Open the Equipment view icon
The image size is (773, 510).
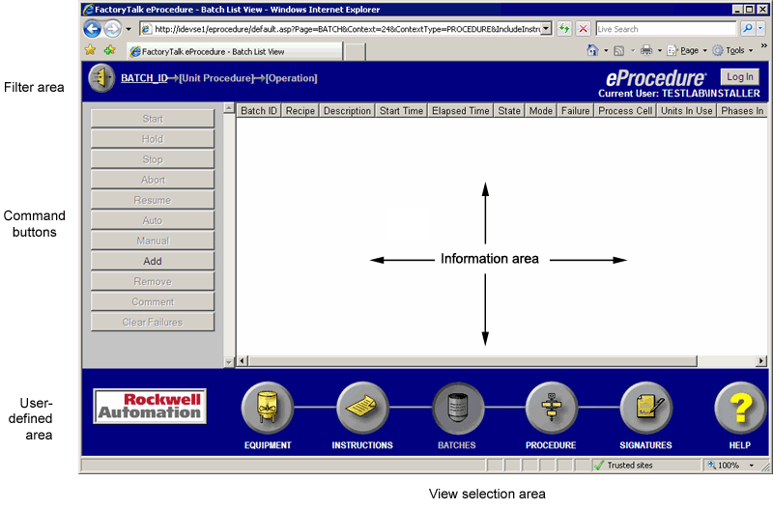pyautogui.click(x=268, y=408)
